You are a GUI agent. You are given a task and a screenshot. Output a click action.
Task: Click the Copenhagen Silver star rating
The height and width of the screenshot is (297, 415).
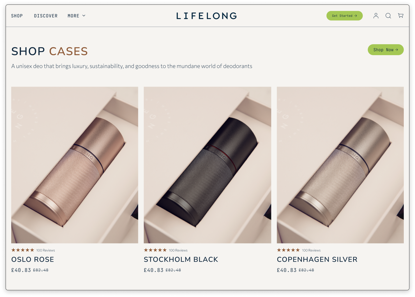pos(288,250)
